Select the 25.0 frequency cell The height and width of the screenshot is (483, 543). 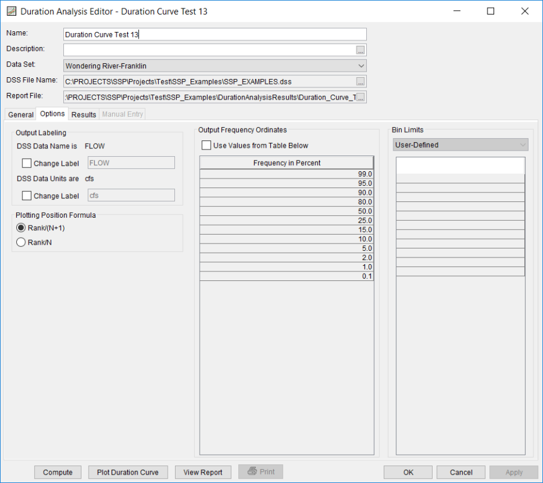click(x=287, y=220)
